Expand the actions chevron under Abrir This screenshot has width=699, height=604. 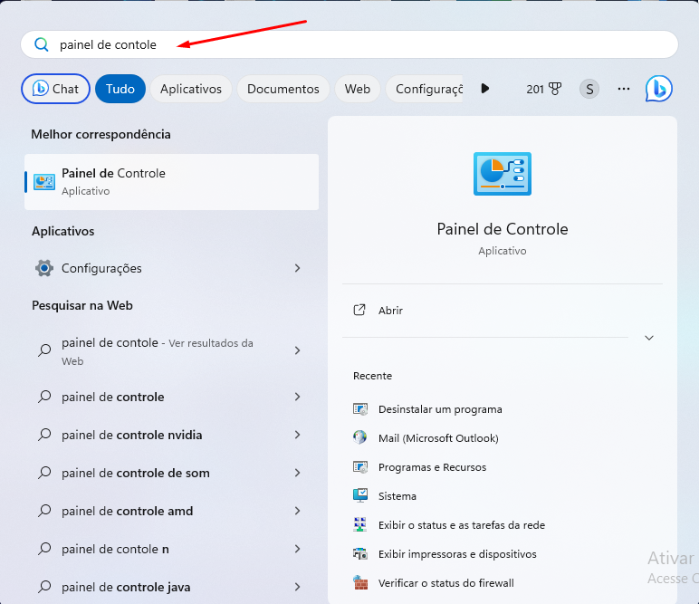(648, 338)
